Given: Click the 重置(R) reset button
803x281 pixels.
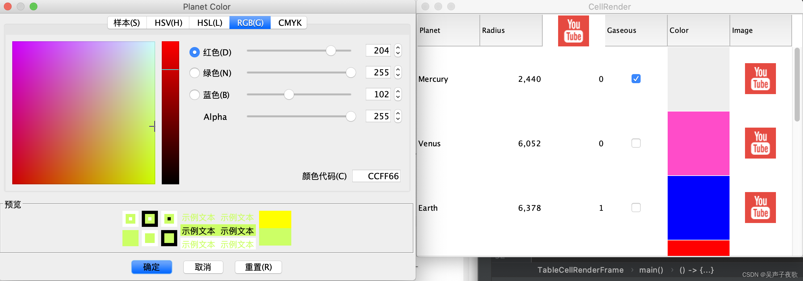Looking at the screenshot, I should (258, 267).
